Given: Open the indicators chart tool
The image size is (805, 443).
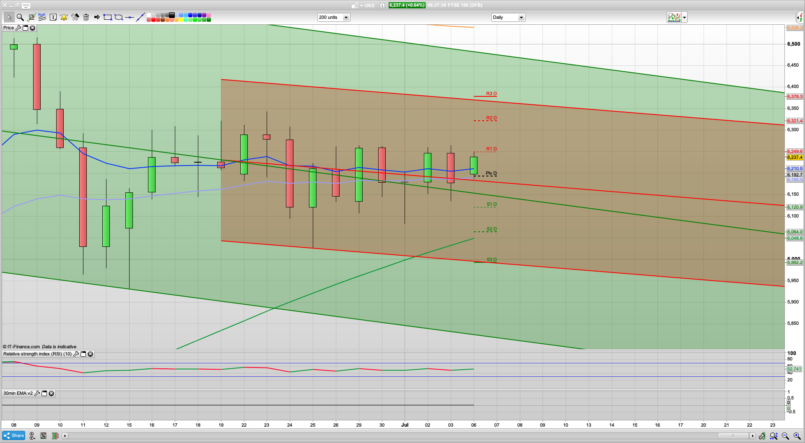Looking at the screenshot, I should click(31, 17).
